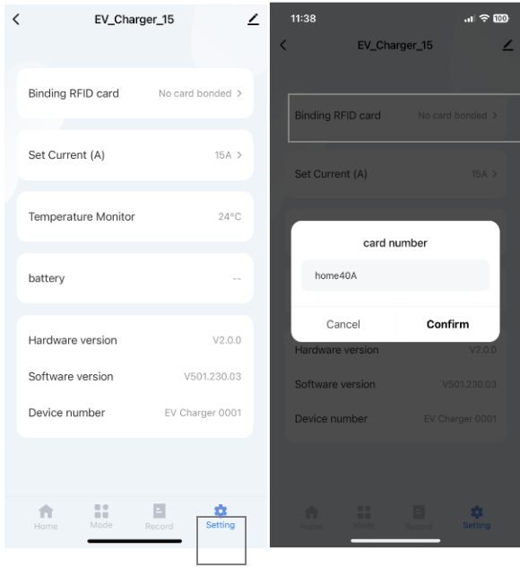Select the battery row on the left screen
520x568 pixels.
(135, 278)
